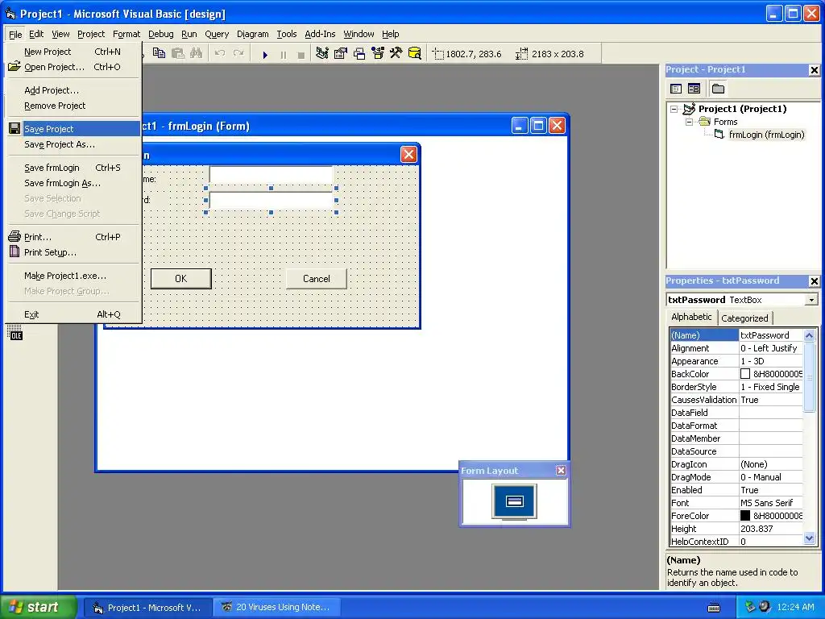Viewport: 825px width, 619px height.
Task: Click the Paste toolbar icon
Action: [x=178, y=53]
